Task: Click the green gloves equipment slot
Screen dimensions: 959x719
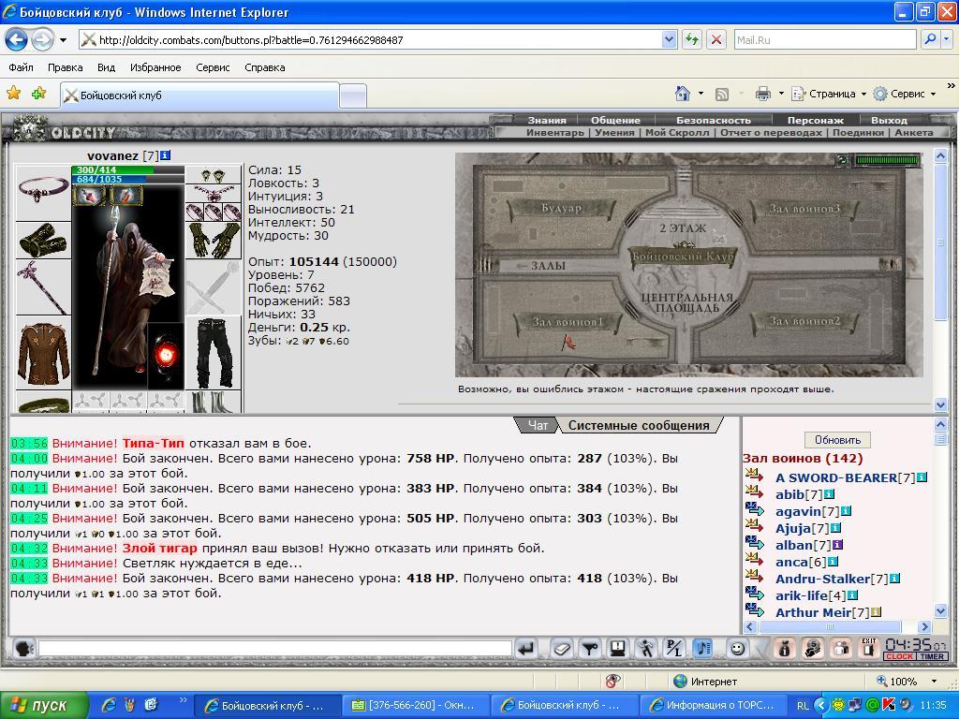Action: (214, 241)
